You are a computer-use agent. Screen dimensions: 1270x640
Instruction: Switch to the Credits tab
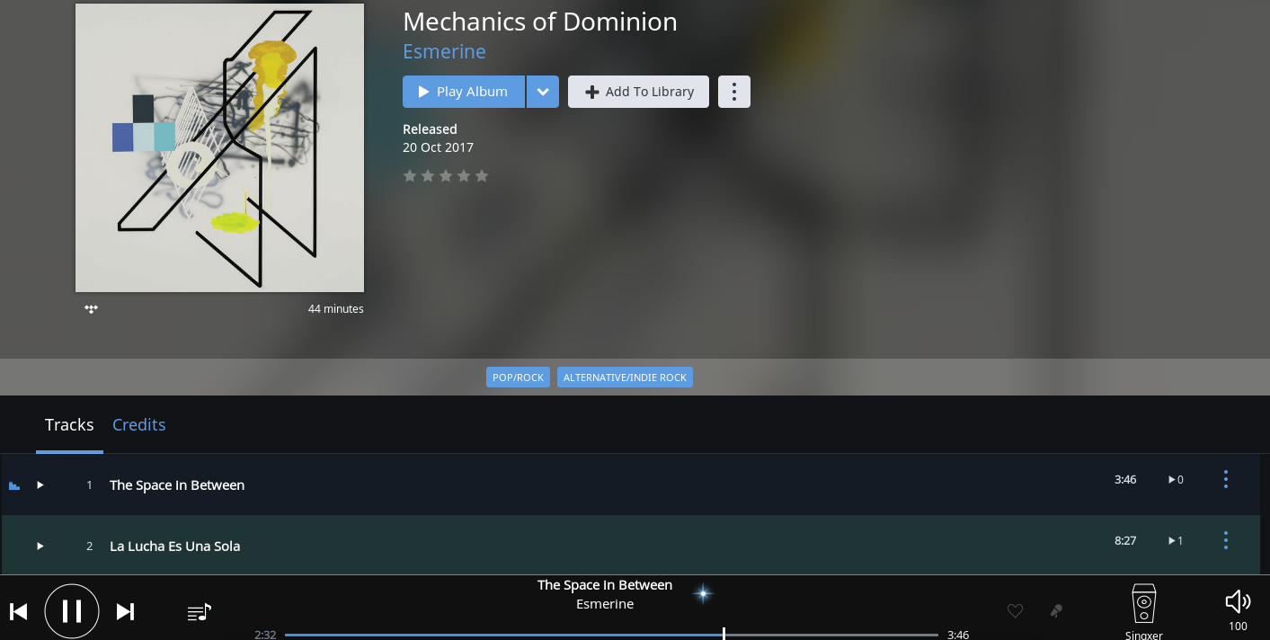coord(138,424)
